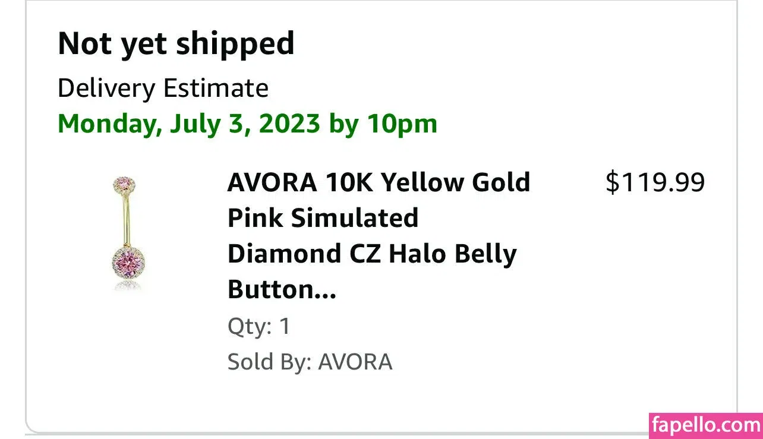Click the quantity number 1
This screenshot has width=763, height=439.
pyautogui.click(x=285, y=326)
